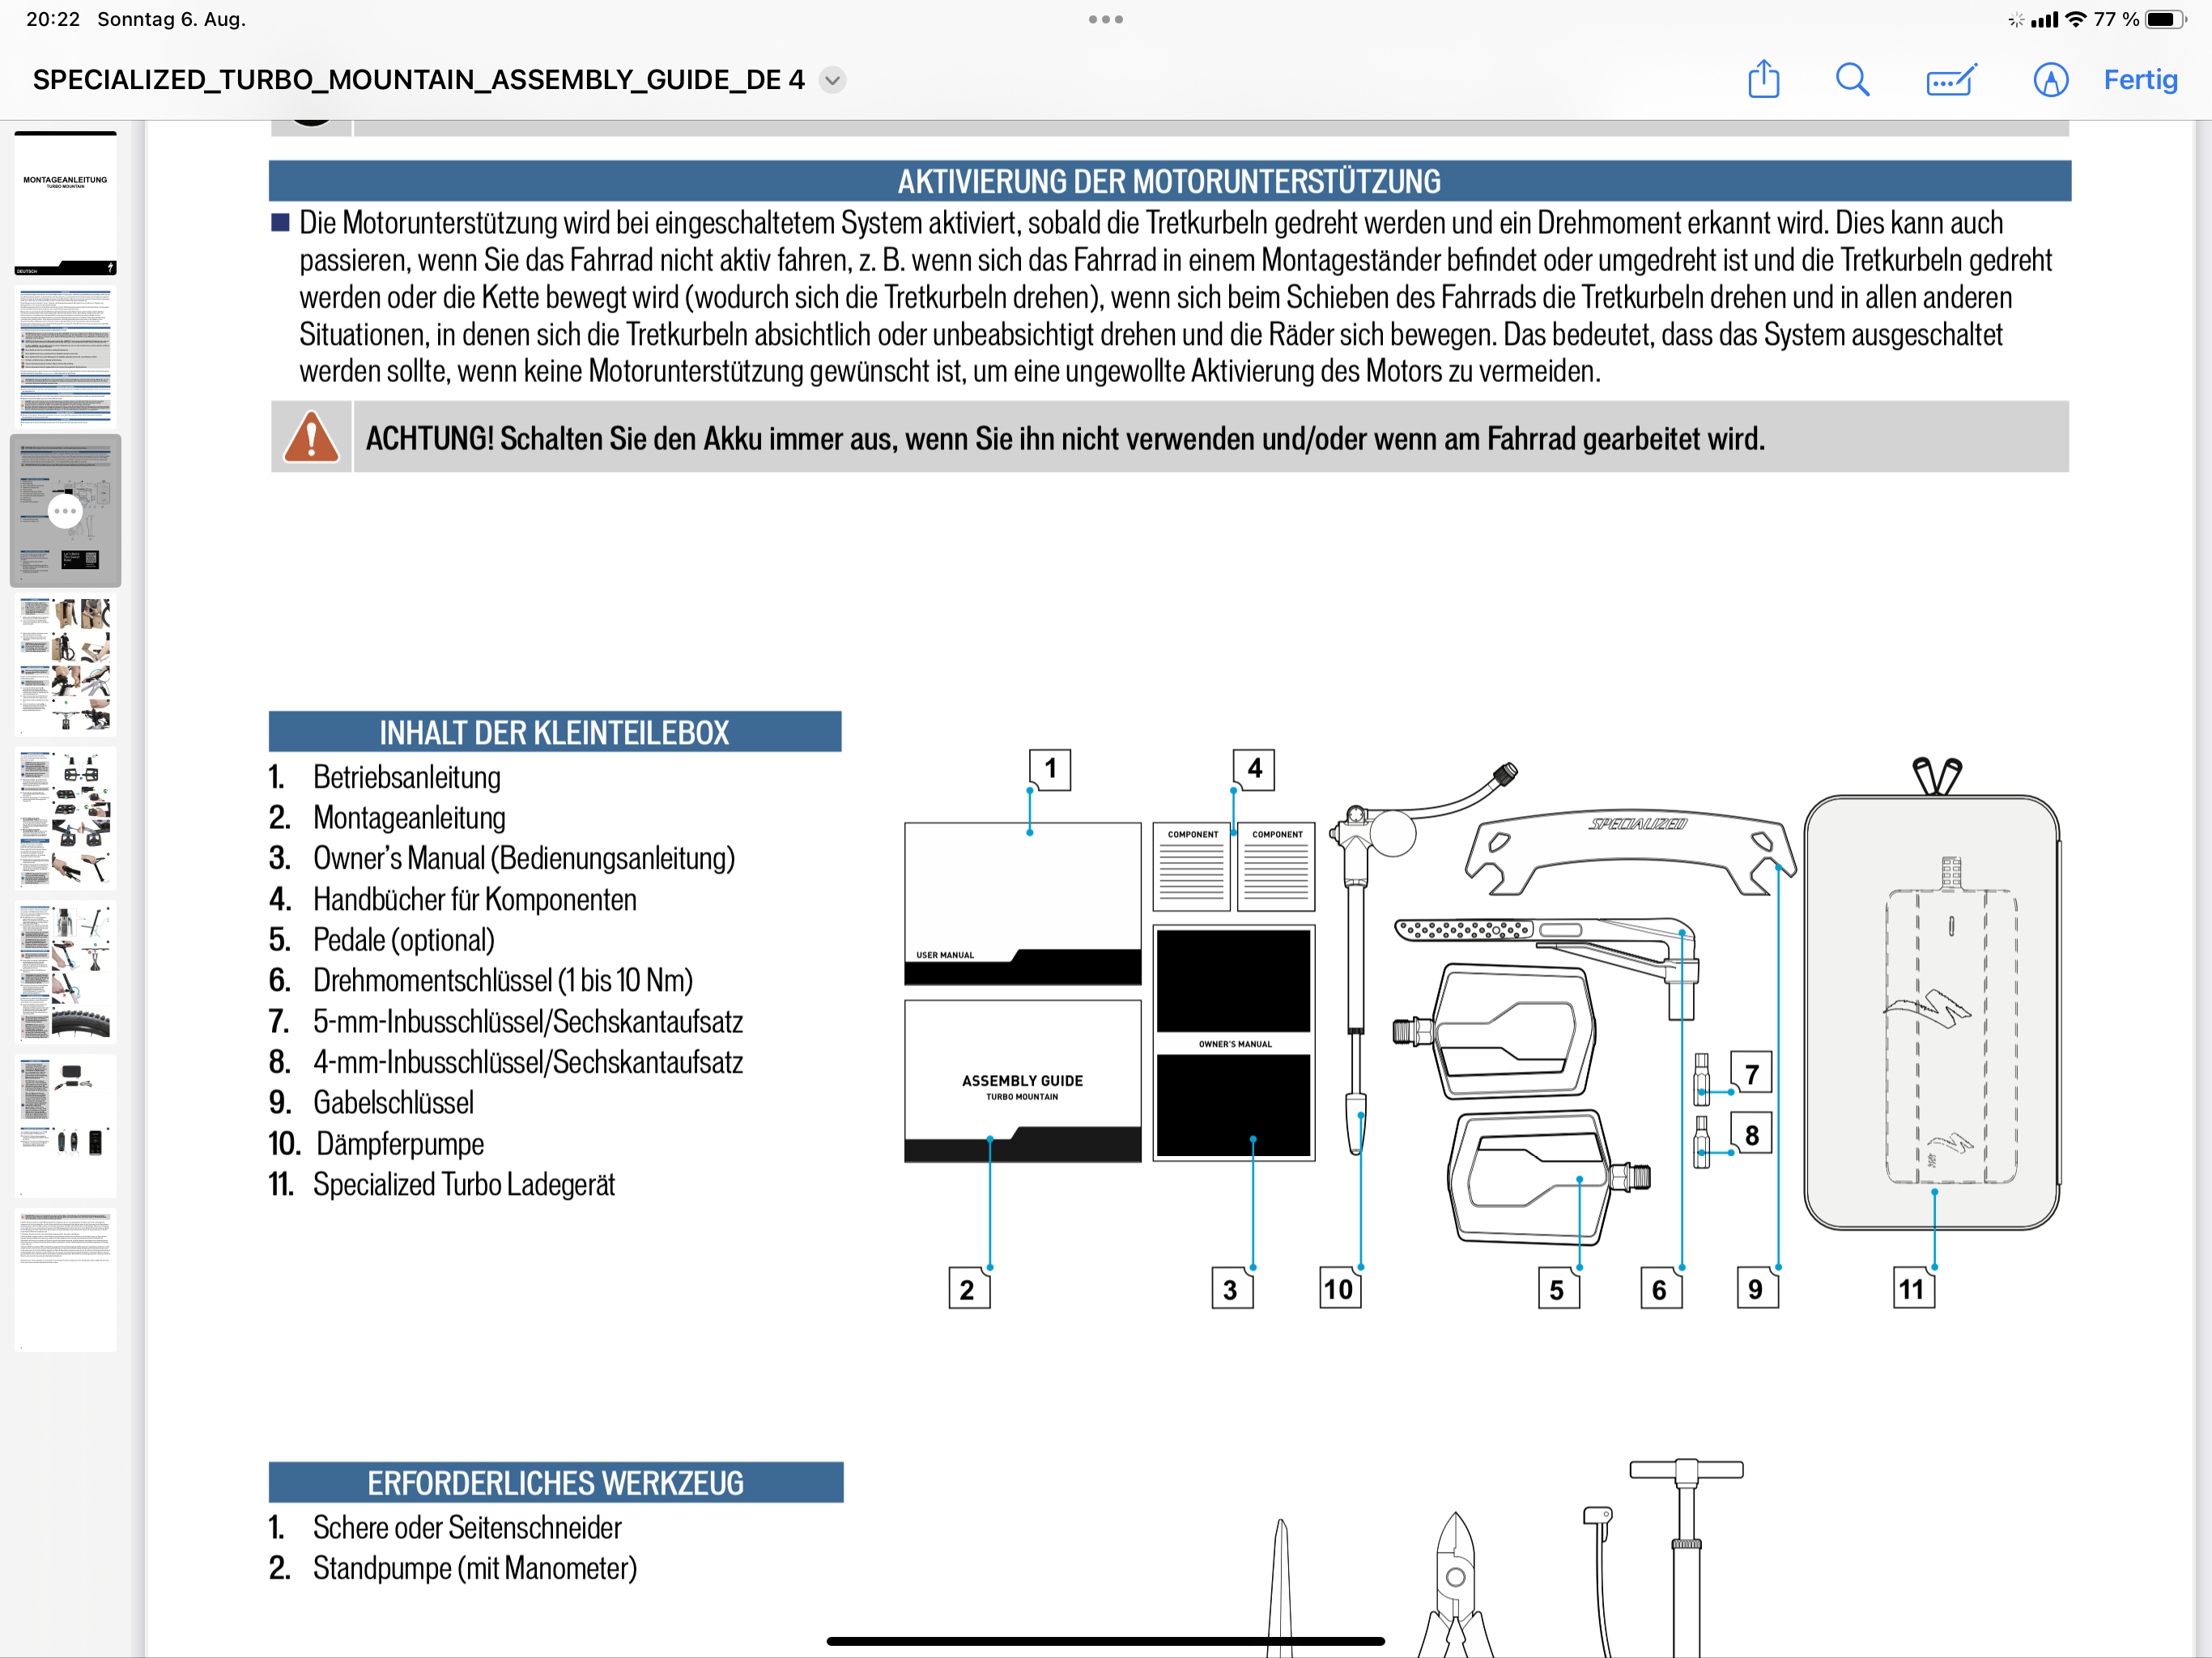
Task: Select the thumbnail with pedal installation images
Action: pyautogui.click(x=65, y=818)
